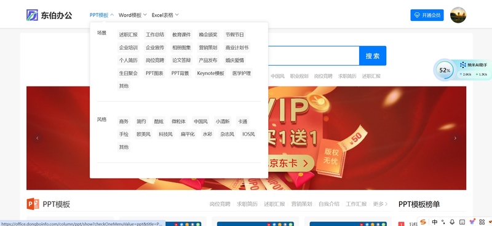Open 岗位竞聘 in the dropdown 场景 list
Image resolution: width=492 pixels, height=226 pixels.
pos(155,60)
